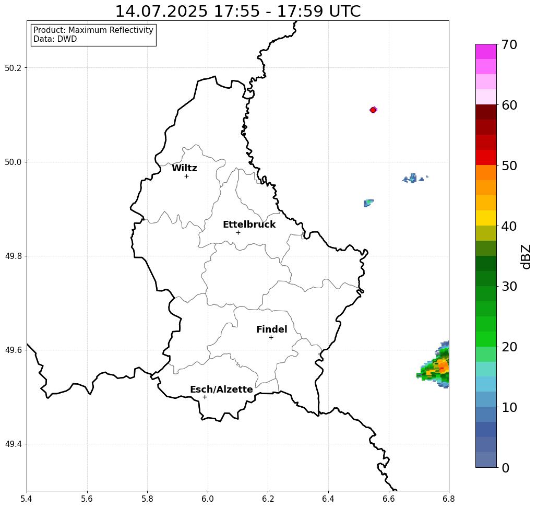The image size is (537, 508).
Task: Click the magenta top colorbar segment
Action: coord(486,52)
